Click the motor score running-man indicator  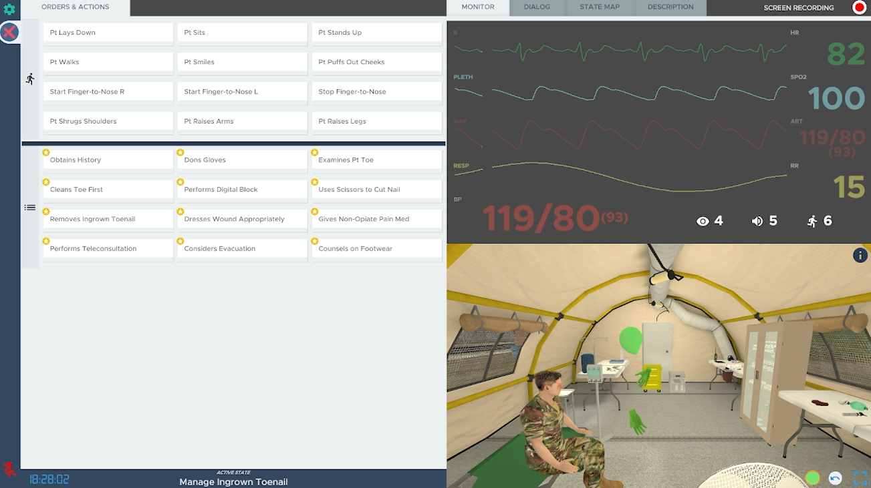click(x=819, y=221)
